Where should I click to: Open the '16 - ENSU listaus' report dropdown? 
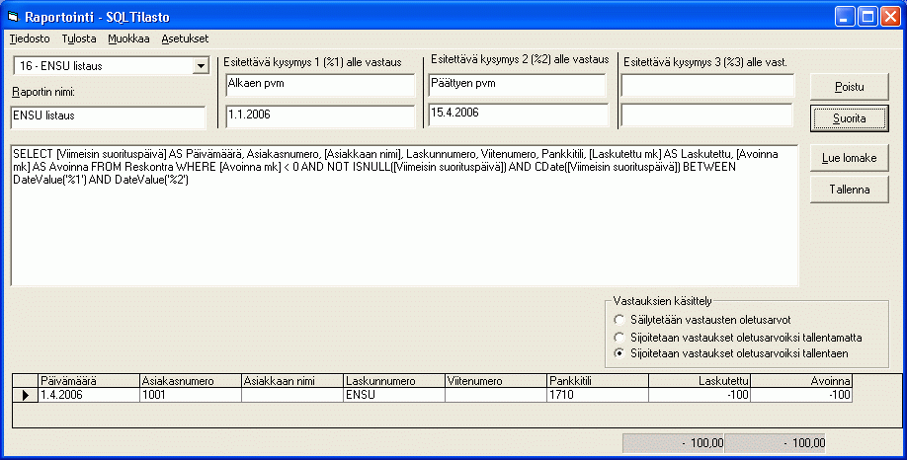201,66
